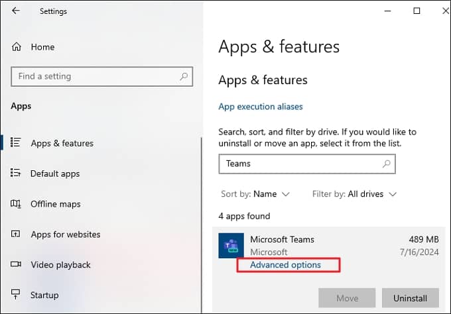
Task: Open the Filter by All drives dropdown
Action: pos(355,194)
